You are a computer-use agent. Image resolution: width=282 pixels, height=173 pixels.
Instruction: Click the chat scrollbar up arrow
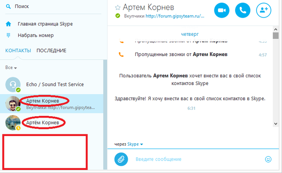pos(276,29)
